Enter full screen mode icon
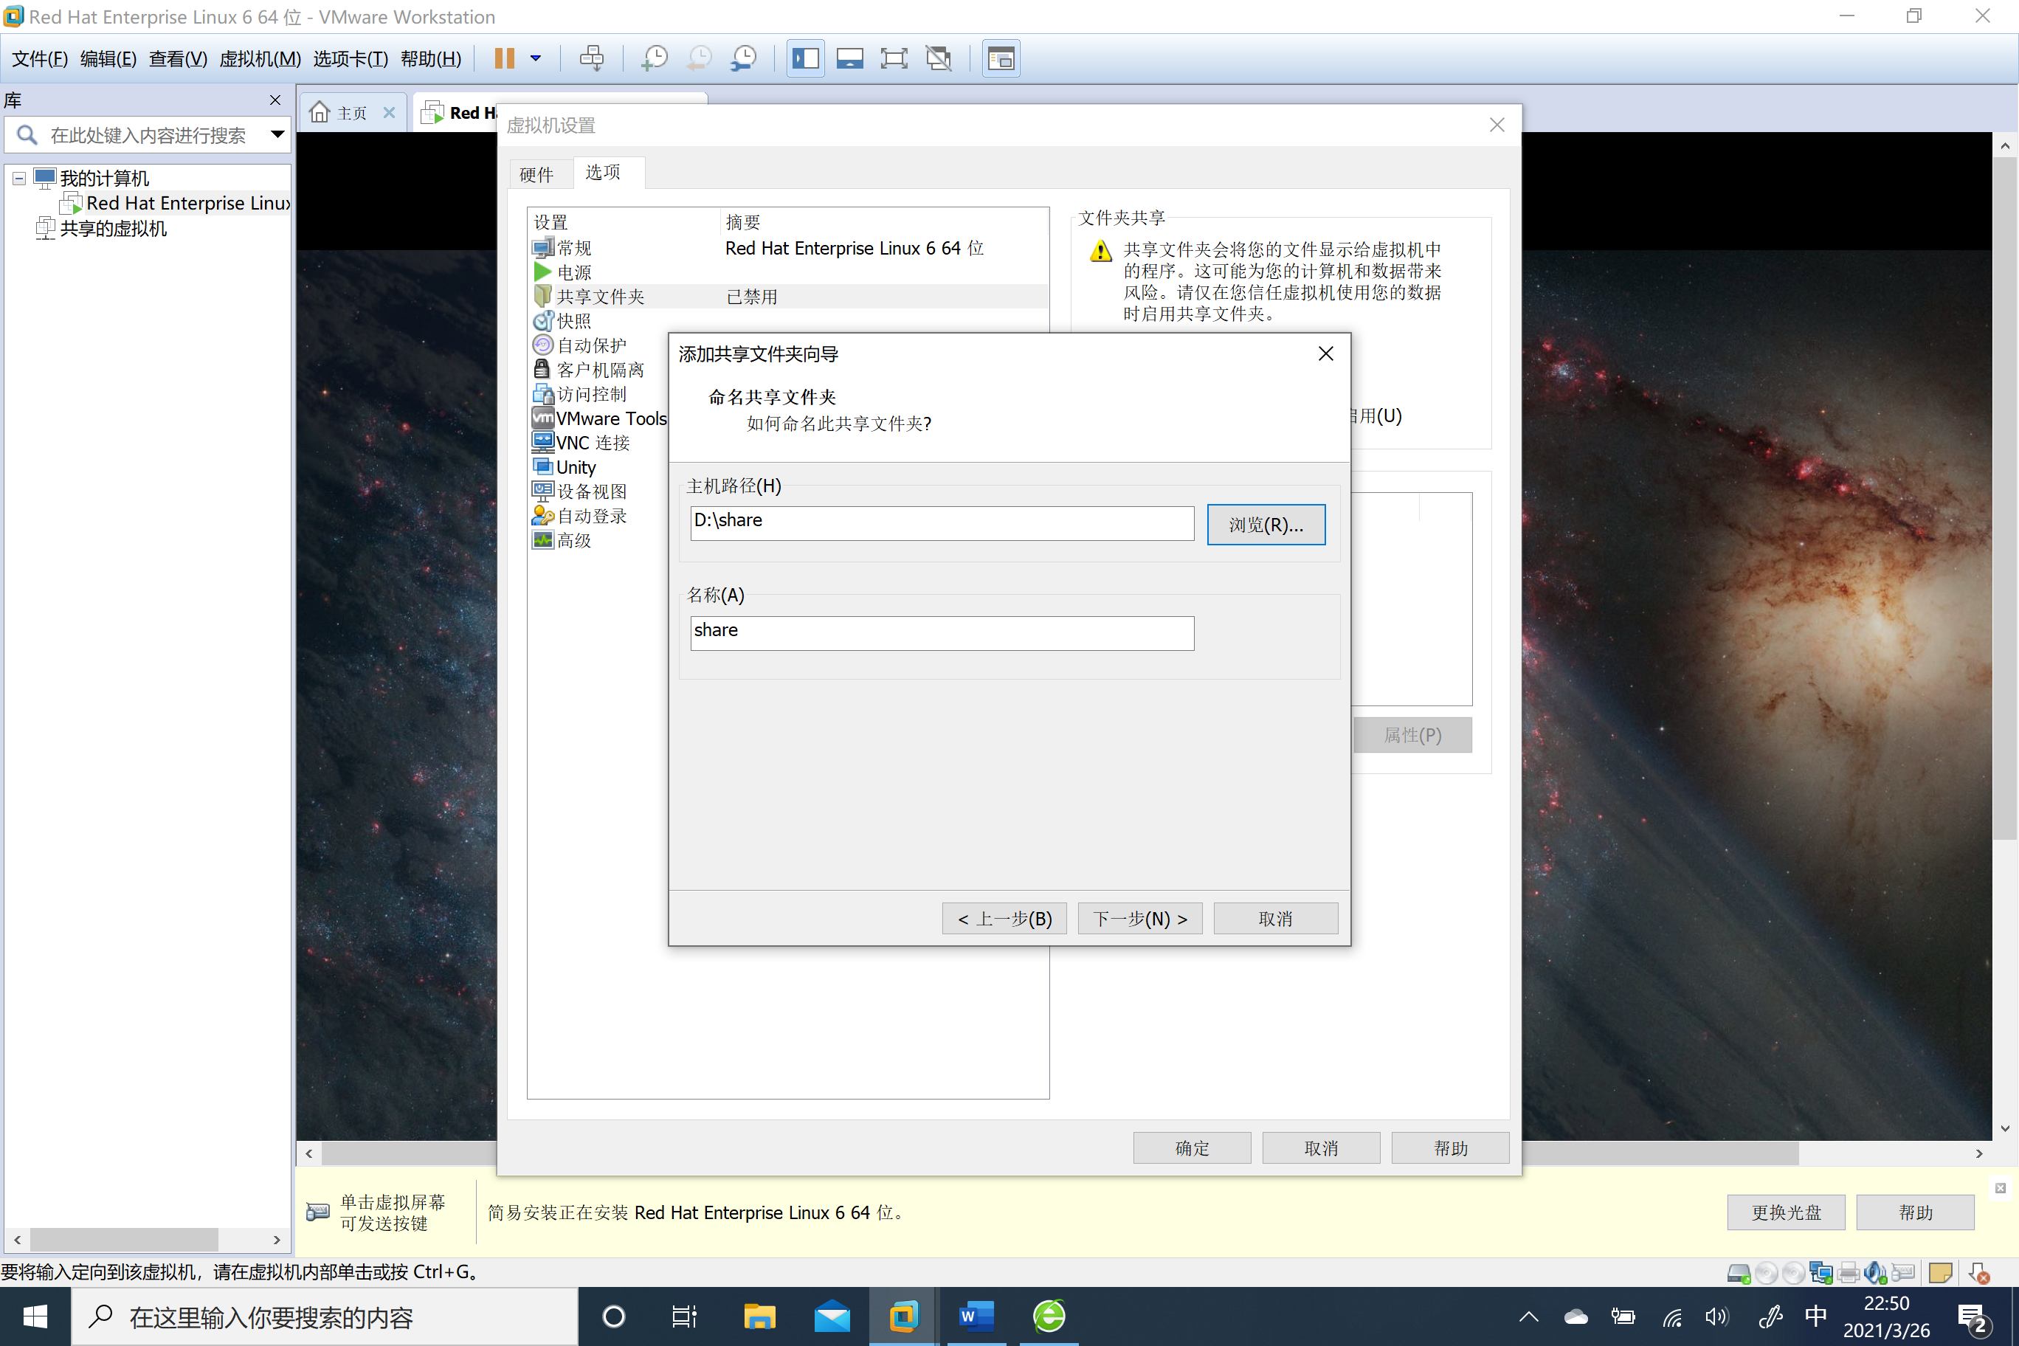This screenshot has height=1346, width=2019. pos(894,58)
